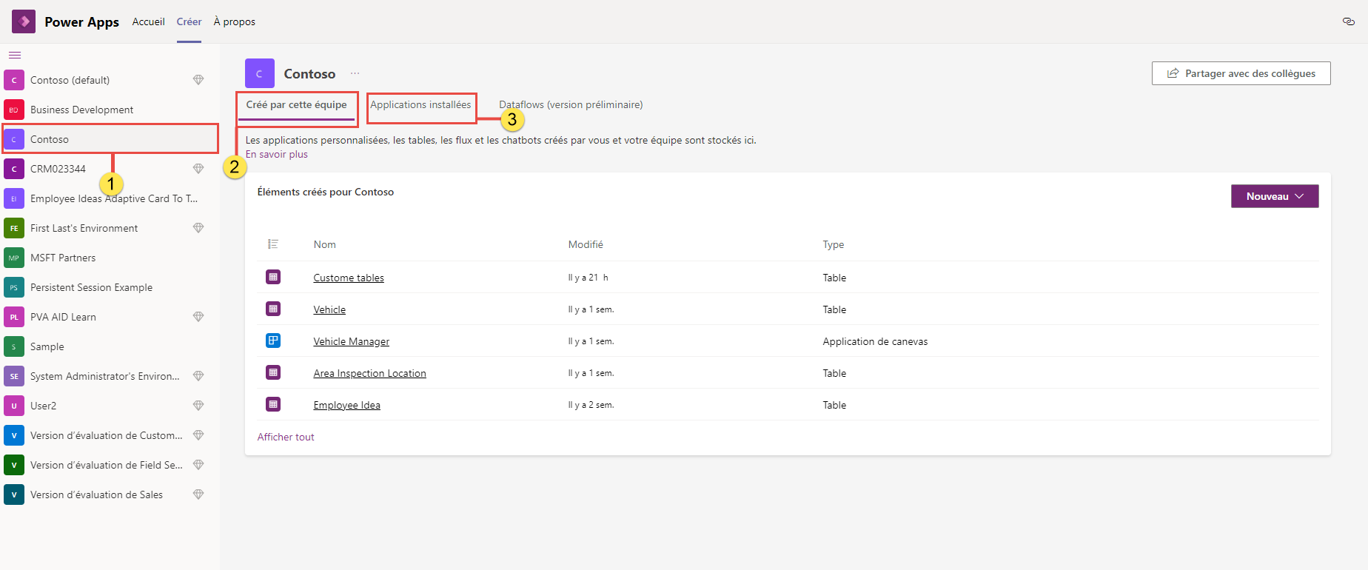This screenshot has height=570, width=1368.
Task: Select Version d'évaluation de Field Se... environment
Action: point(110,465)
